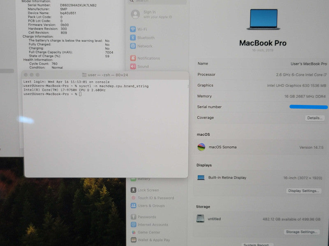Open Internet Accounts settings
329x246 pixels.
click(x=149, y=224)
